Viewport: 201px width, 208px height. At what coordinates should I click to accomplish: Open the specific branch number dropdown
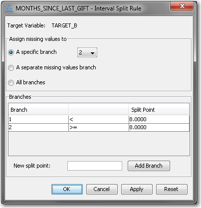tap(87, 52)
